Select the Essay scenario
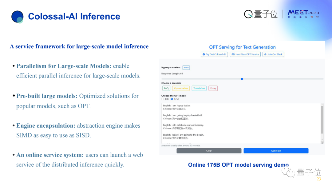 click(213, 88)
